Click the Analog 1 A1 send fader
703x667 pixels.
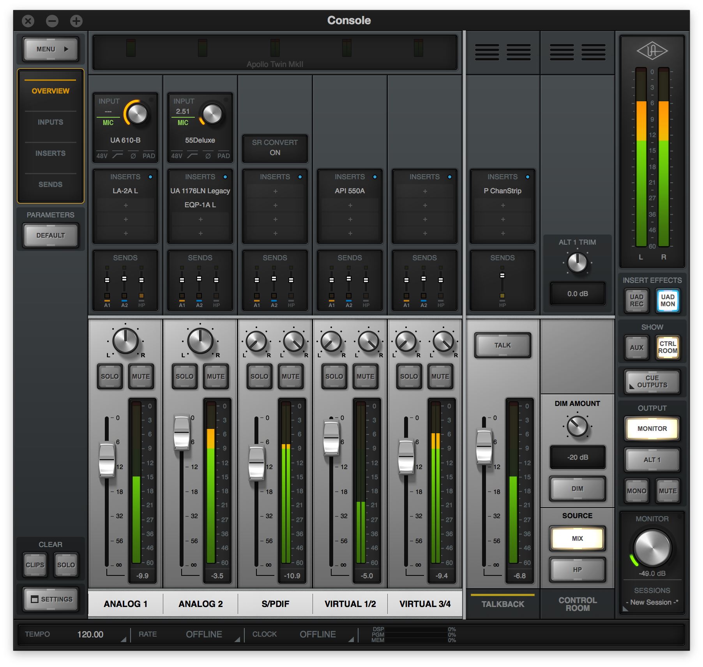pos(107,280)
